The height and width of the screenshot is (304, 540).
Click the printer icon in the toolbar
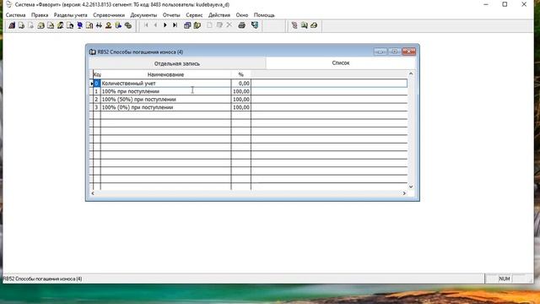tap(242, 25)
